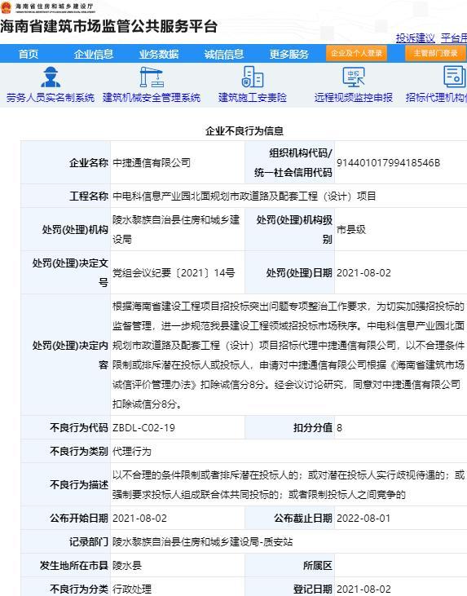Select record department 质安站 cell
Screen dimensions: 467x596
click(289, 542)
